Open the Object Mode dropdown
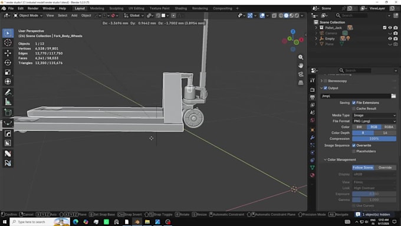The image size is (401, 226). (x=28, y=15)
